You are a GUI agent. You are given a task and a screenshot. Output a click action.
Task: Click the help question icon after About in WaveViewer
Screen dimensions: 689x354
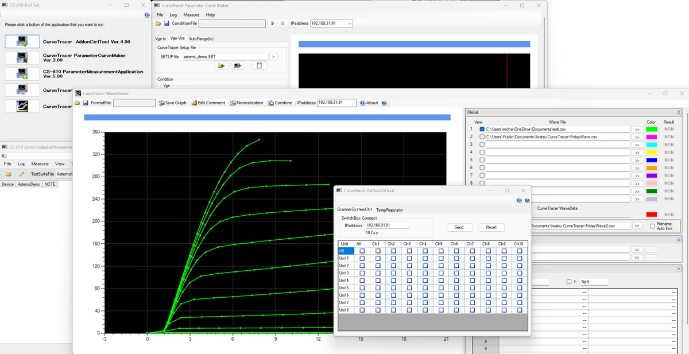384,103
